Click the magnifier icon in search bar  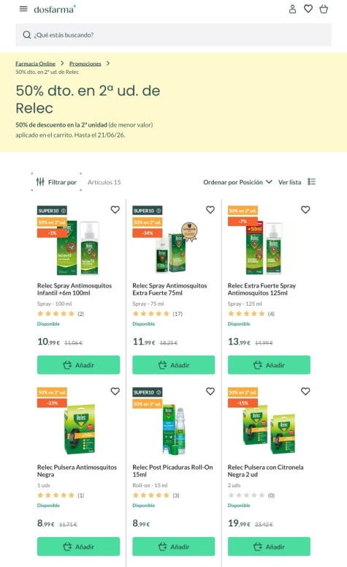[x=27, y=34]
